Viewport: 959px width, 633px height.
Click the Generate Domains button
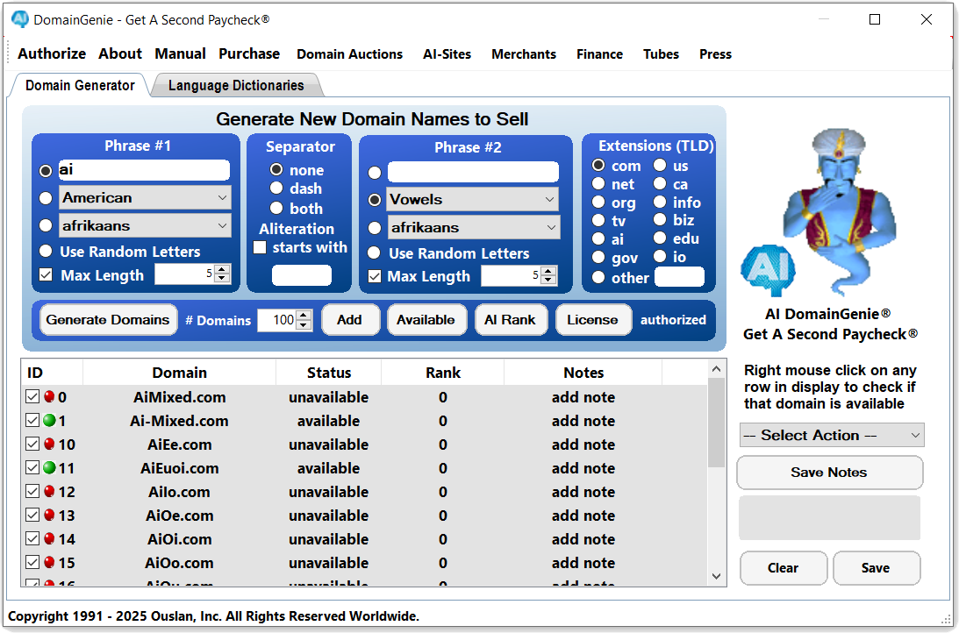pyautogui.click(x=108, y=319)
